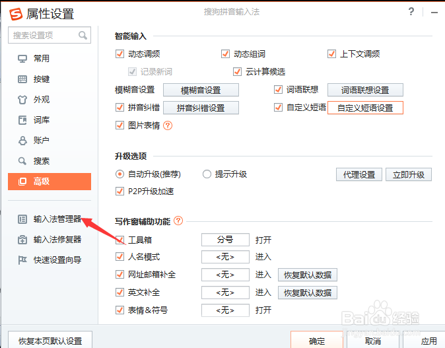Toggle the 工具箱 checkbox

[x=120, y=240]
